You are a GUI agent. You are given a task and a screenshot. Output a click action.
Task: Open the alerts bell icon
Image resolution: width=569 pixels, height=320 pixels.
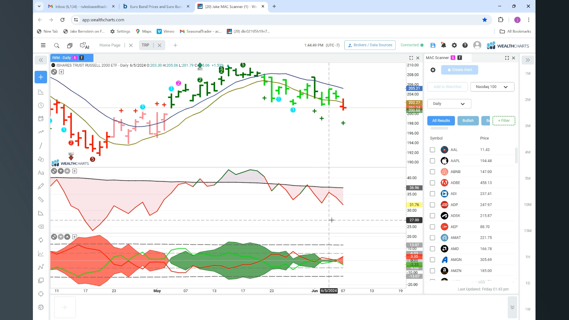point(444,45)
